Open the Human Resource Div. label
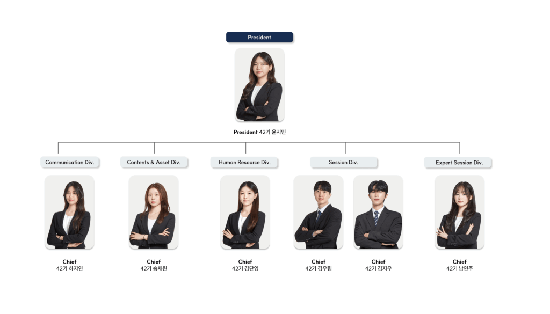This screenshot has width=550, height=314. (244, 162)
